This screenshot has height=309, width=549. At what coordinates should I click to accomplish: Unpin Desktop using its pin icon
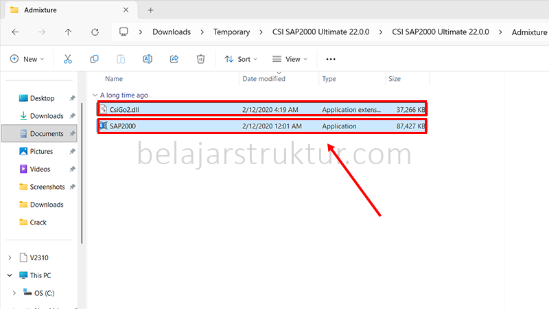point(72,98)
